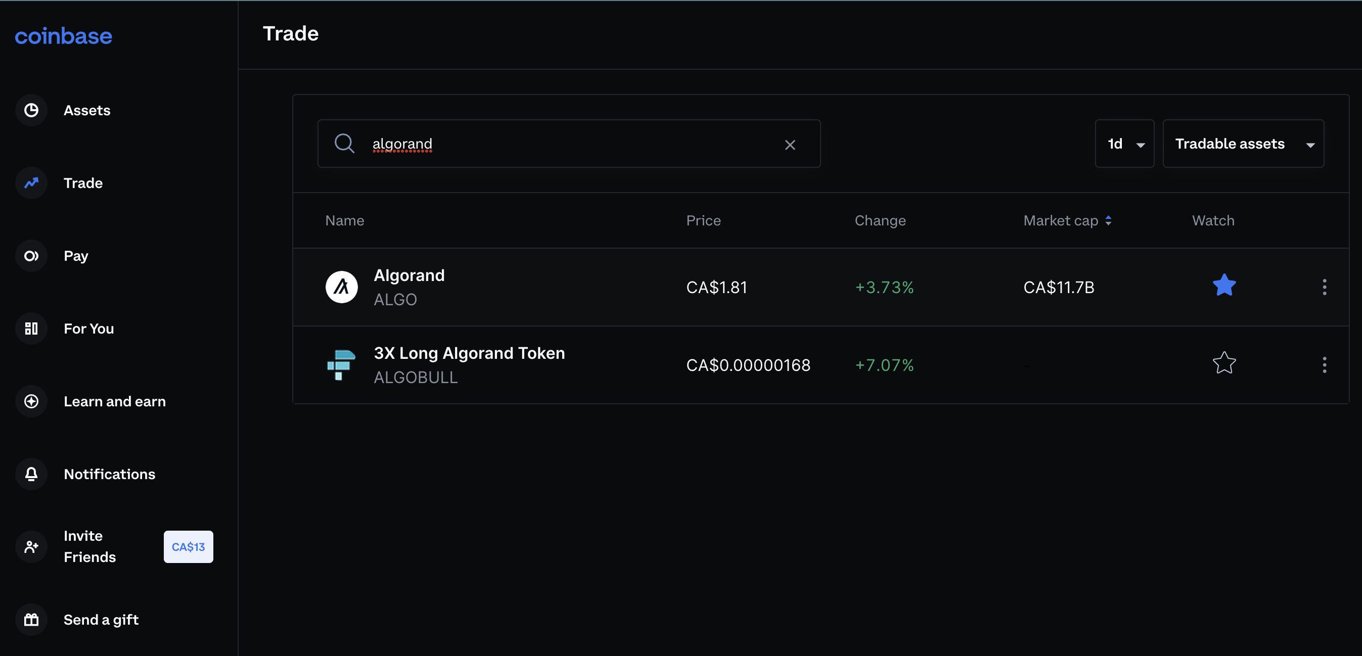Open the For You section icon
The height and width of the screenshot is (656, 1362).
(31, 329)
